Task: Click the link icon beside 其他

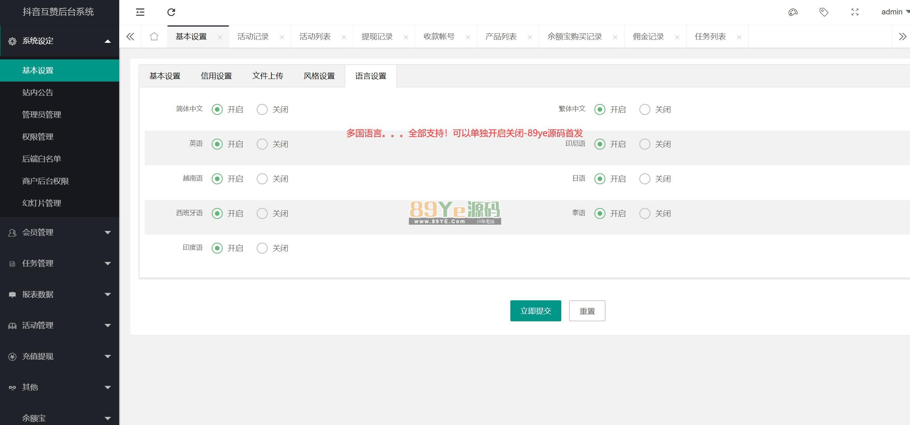Action: coord(12,388)
